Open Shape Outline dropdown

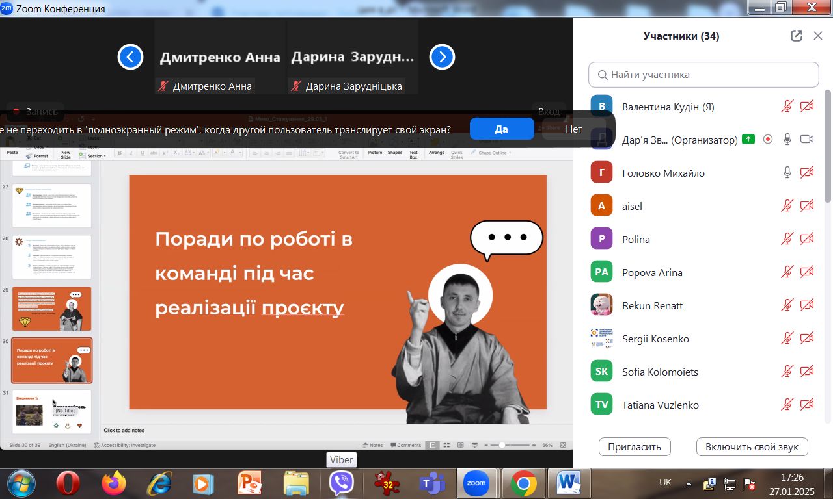(x=491, y=153)
